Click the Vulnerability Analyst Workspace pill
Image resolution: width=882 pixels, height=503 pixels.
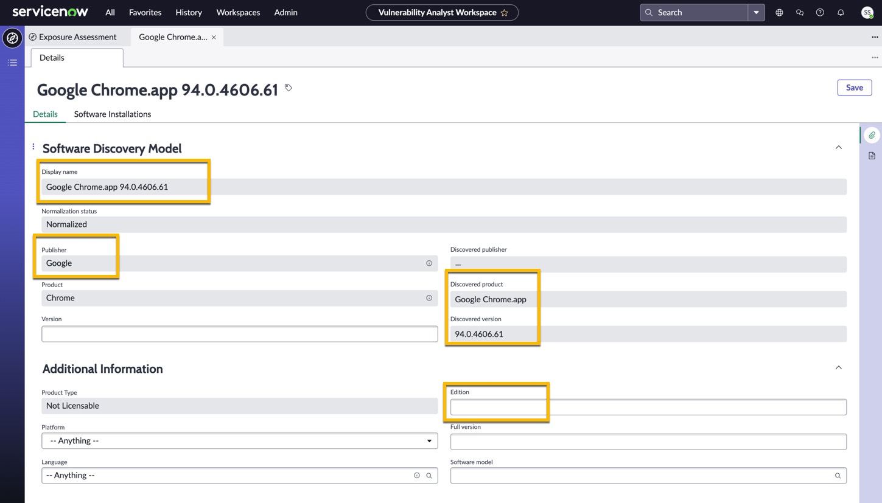click(x=442, y=12)
